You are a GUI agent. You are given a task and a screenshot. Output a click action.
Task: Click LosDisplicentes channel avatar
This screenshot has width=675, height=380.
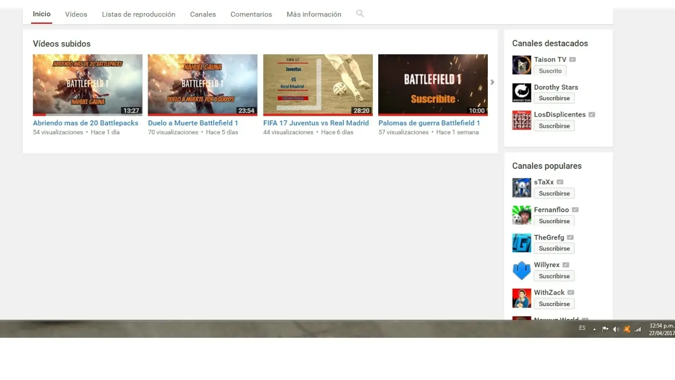pos(522,120)
